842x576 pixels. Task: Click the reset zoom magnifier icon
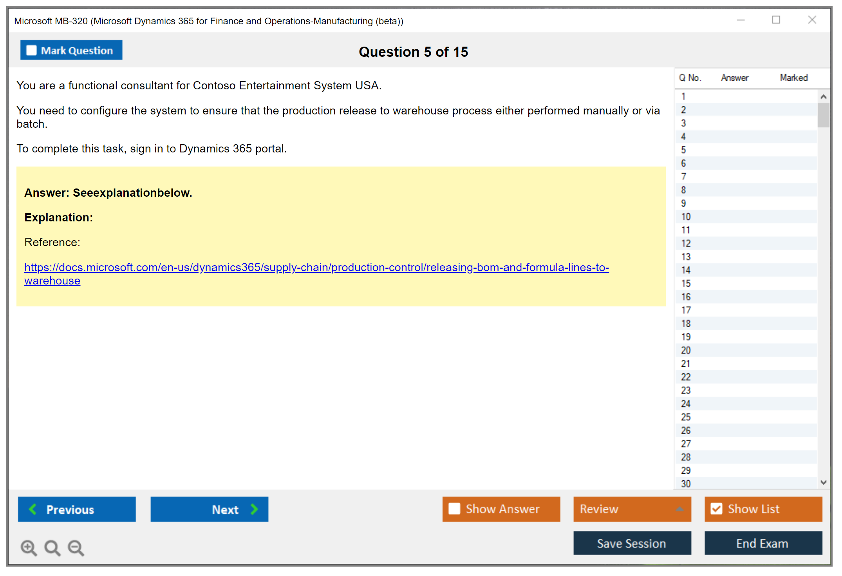52,547
